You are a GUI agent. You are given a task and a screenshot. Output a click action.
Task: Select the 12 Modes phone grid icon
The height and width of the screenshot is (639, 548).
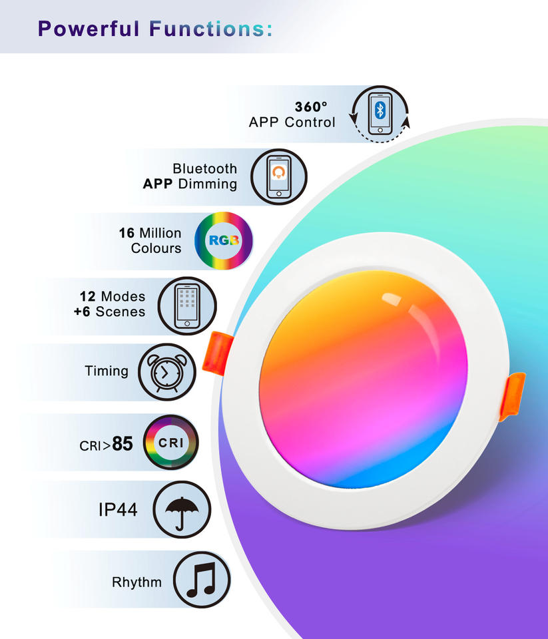point(187,306)
